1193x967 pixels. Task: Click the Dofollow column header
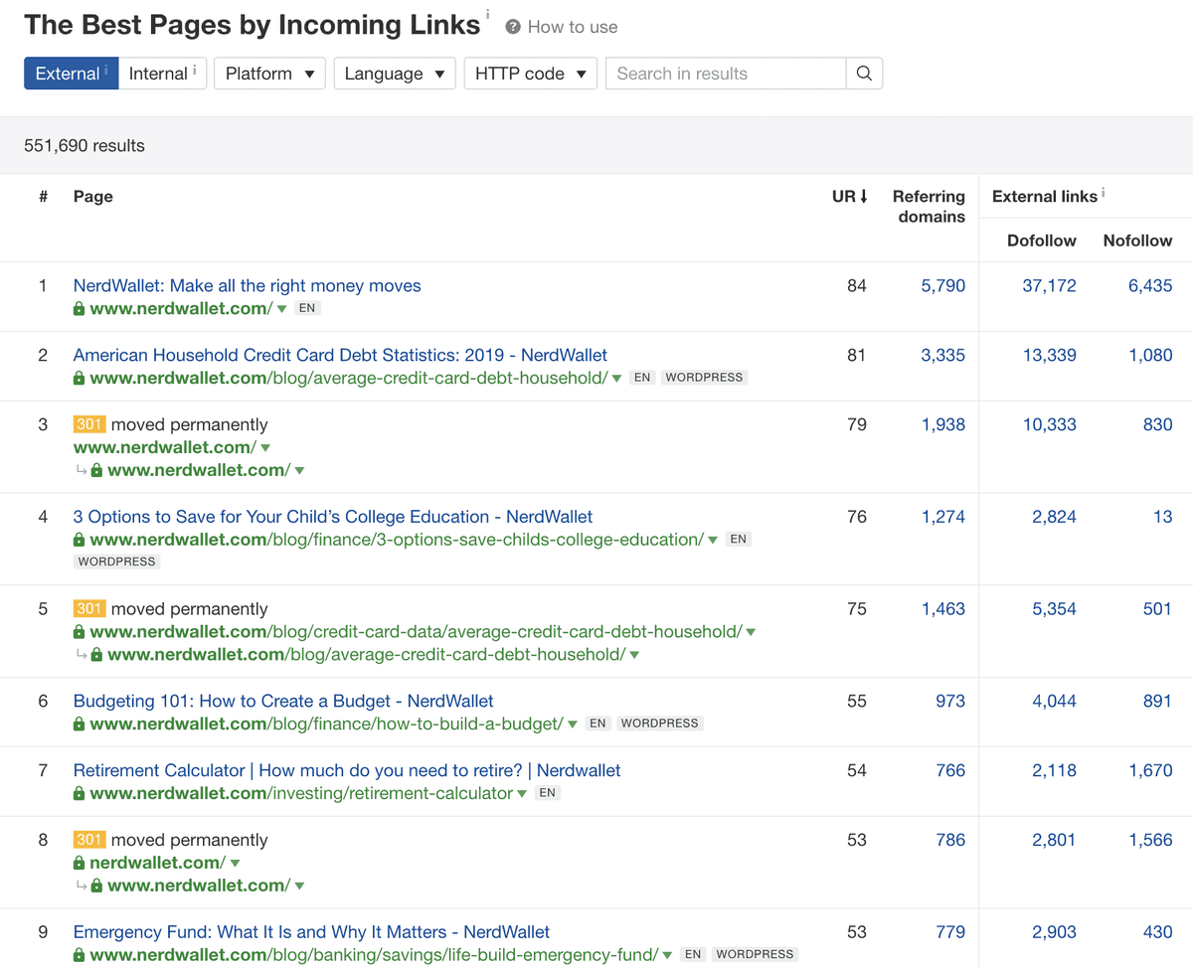pos(1042,241)
